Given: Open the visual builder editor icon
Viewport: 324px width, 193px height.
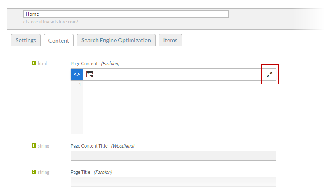Looking at the screenshot, I should tap(90, 74).
